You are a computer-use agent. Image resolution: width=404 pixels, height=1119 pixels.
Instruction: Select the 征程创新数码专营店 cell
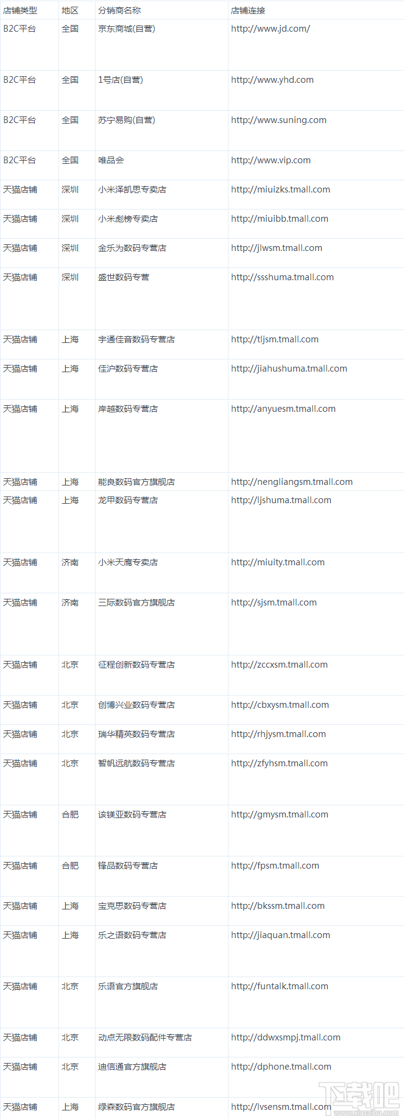pos(136,665)
